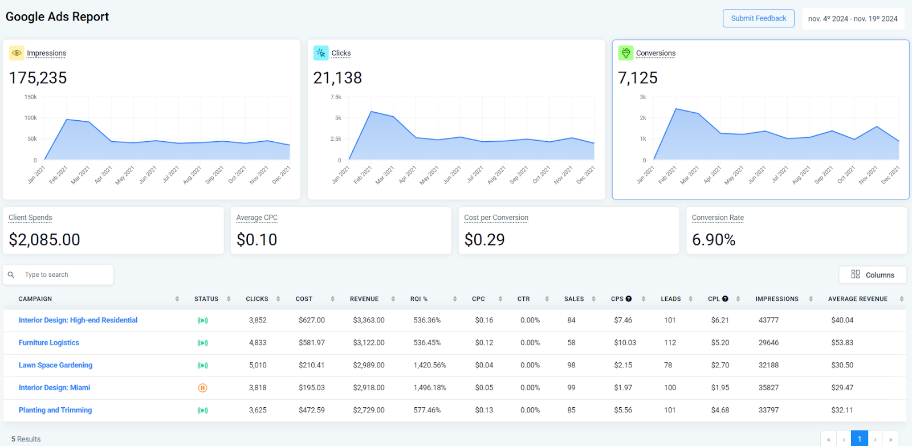Click the CPS help question icon

(629, 298)
